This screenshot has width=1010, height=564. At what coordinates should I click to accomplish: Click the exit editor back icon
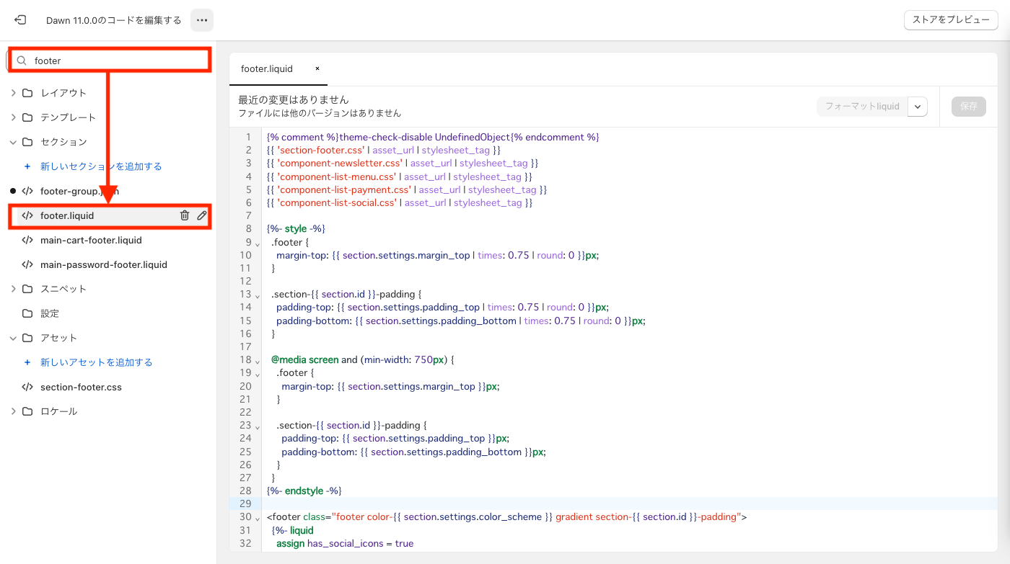[20, 20]
